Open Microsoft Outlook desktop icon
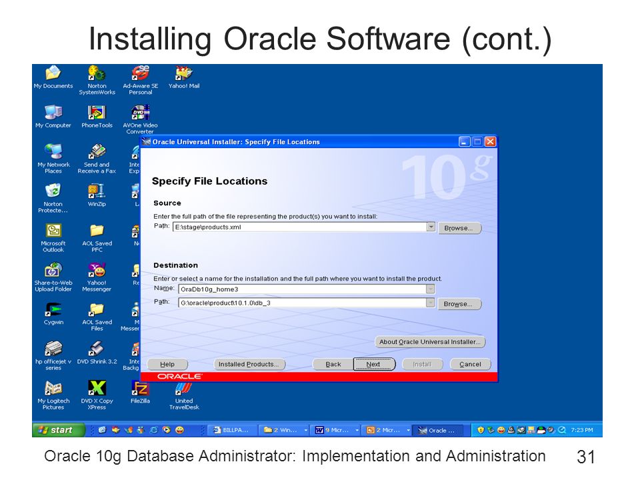Viewport: 640px width, 480px height. (x=53, y=237)
